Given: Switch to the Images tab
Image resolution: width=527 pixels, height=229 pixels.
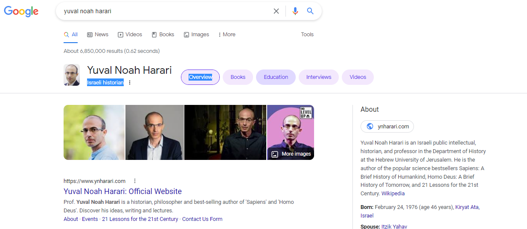Looking at the screenshot, I should (x=196, y=35).
